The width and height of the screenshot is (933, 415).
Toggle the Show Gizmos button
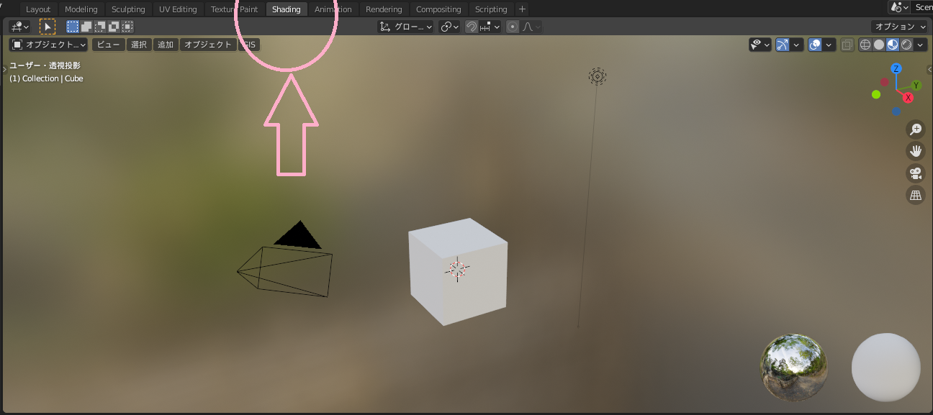pos(781,45)
